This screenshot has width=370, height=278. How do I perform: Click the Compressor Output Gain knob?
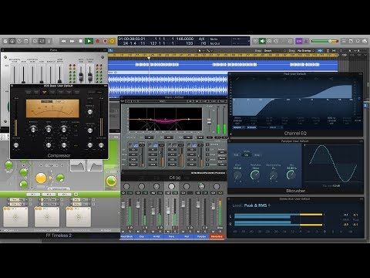click(x=101, y=145)
